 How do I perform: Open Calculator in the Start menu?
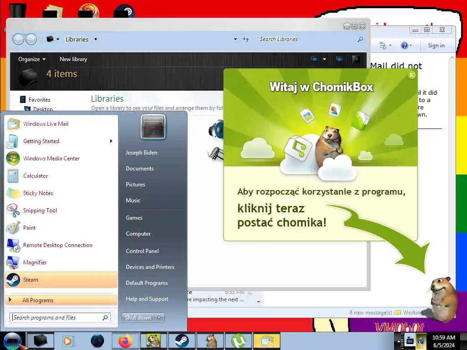point(61,175)
